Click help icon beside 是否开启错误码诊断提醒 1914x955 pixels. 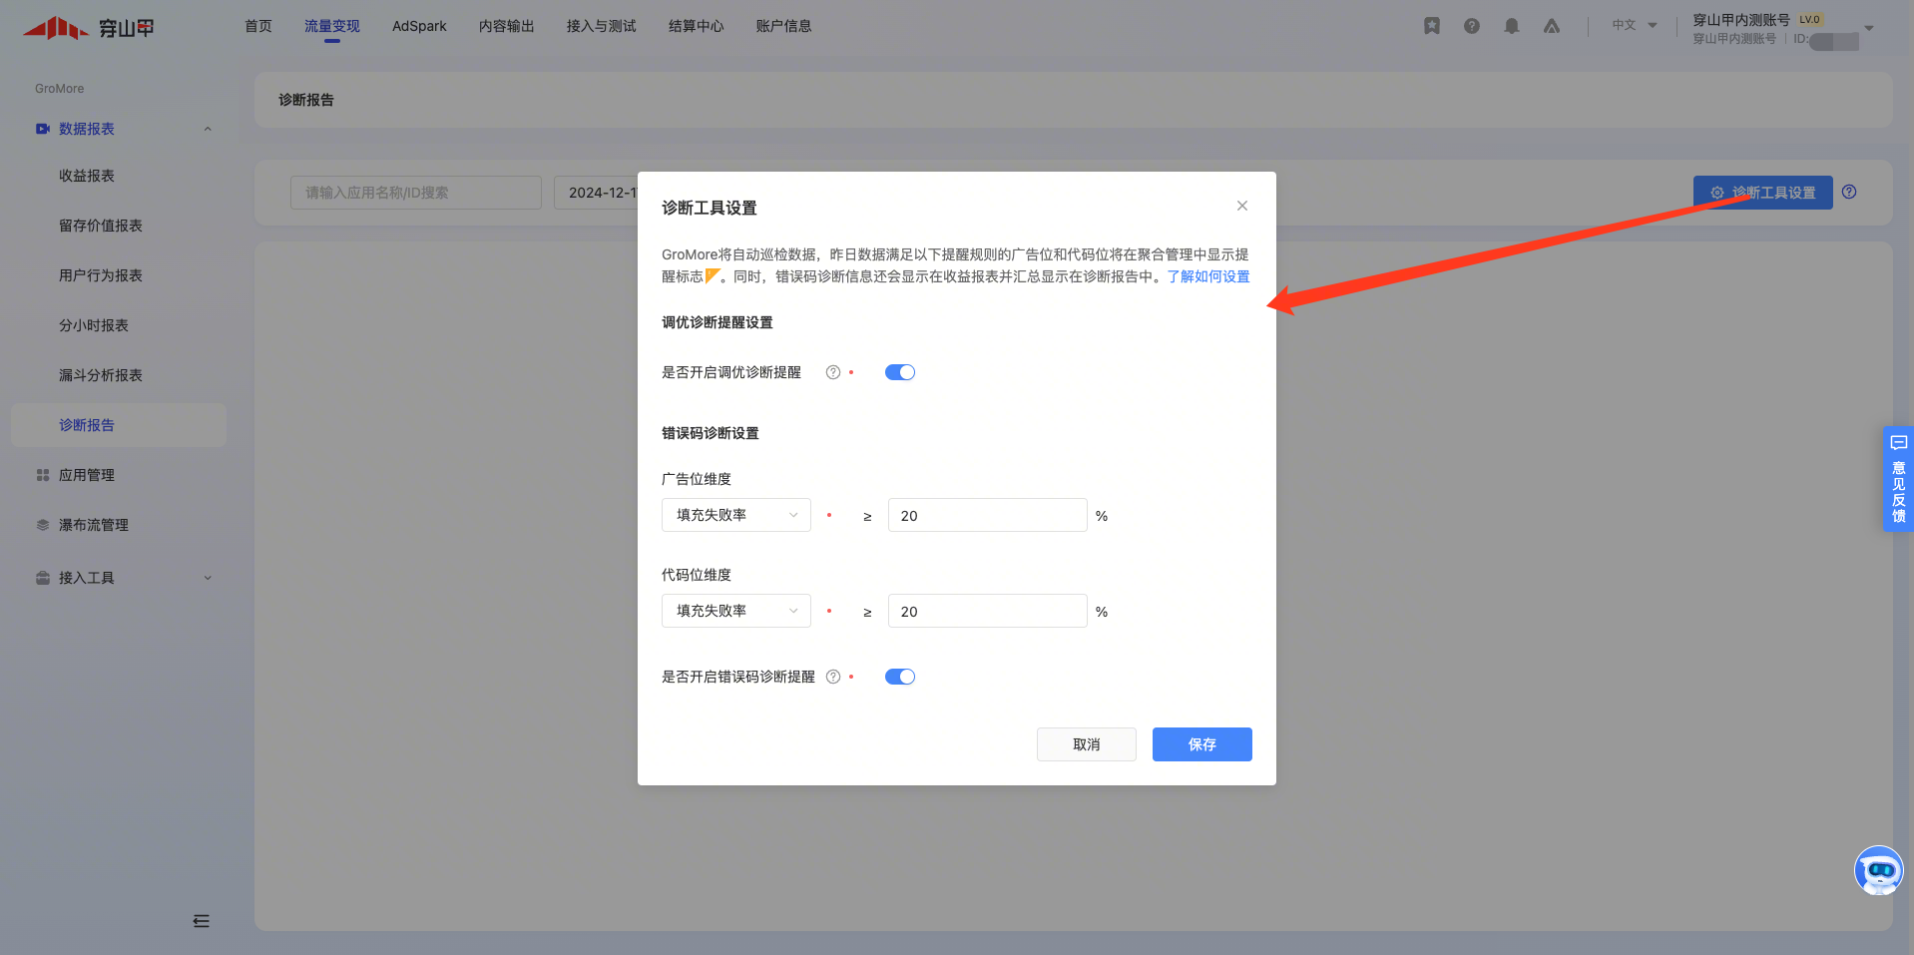(832, 677)
